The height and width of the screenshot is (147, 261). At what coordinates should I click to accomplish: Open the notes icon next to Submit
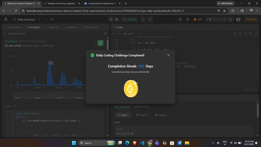point(143,20)
